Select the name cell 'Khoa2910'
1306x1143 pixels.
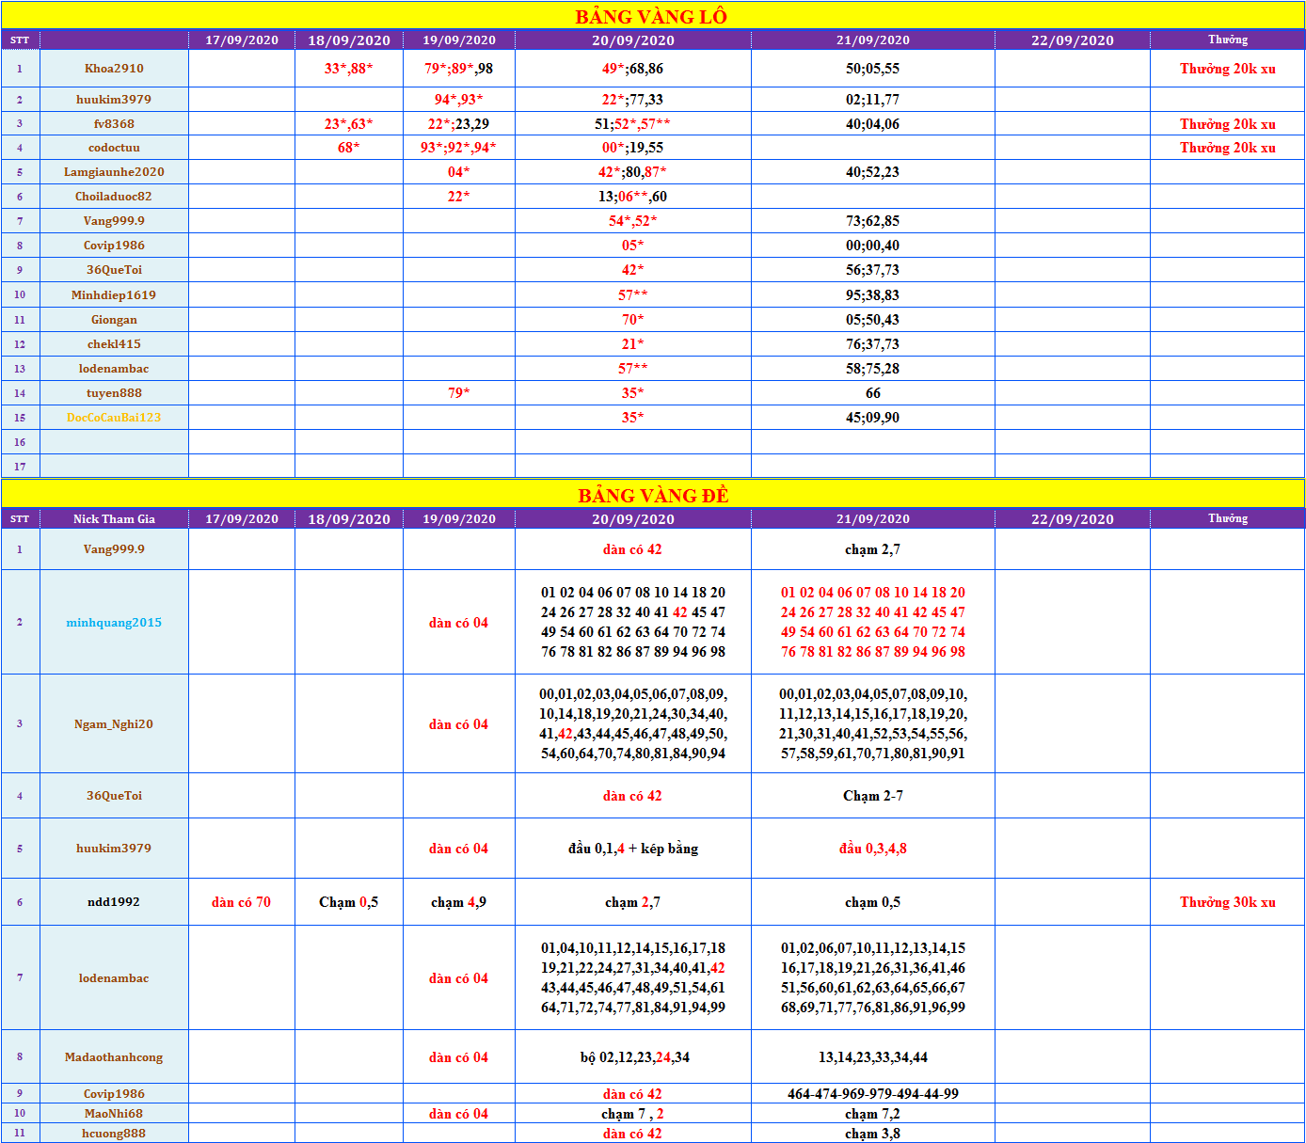tap(114, 69)
